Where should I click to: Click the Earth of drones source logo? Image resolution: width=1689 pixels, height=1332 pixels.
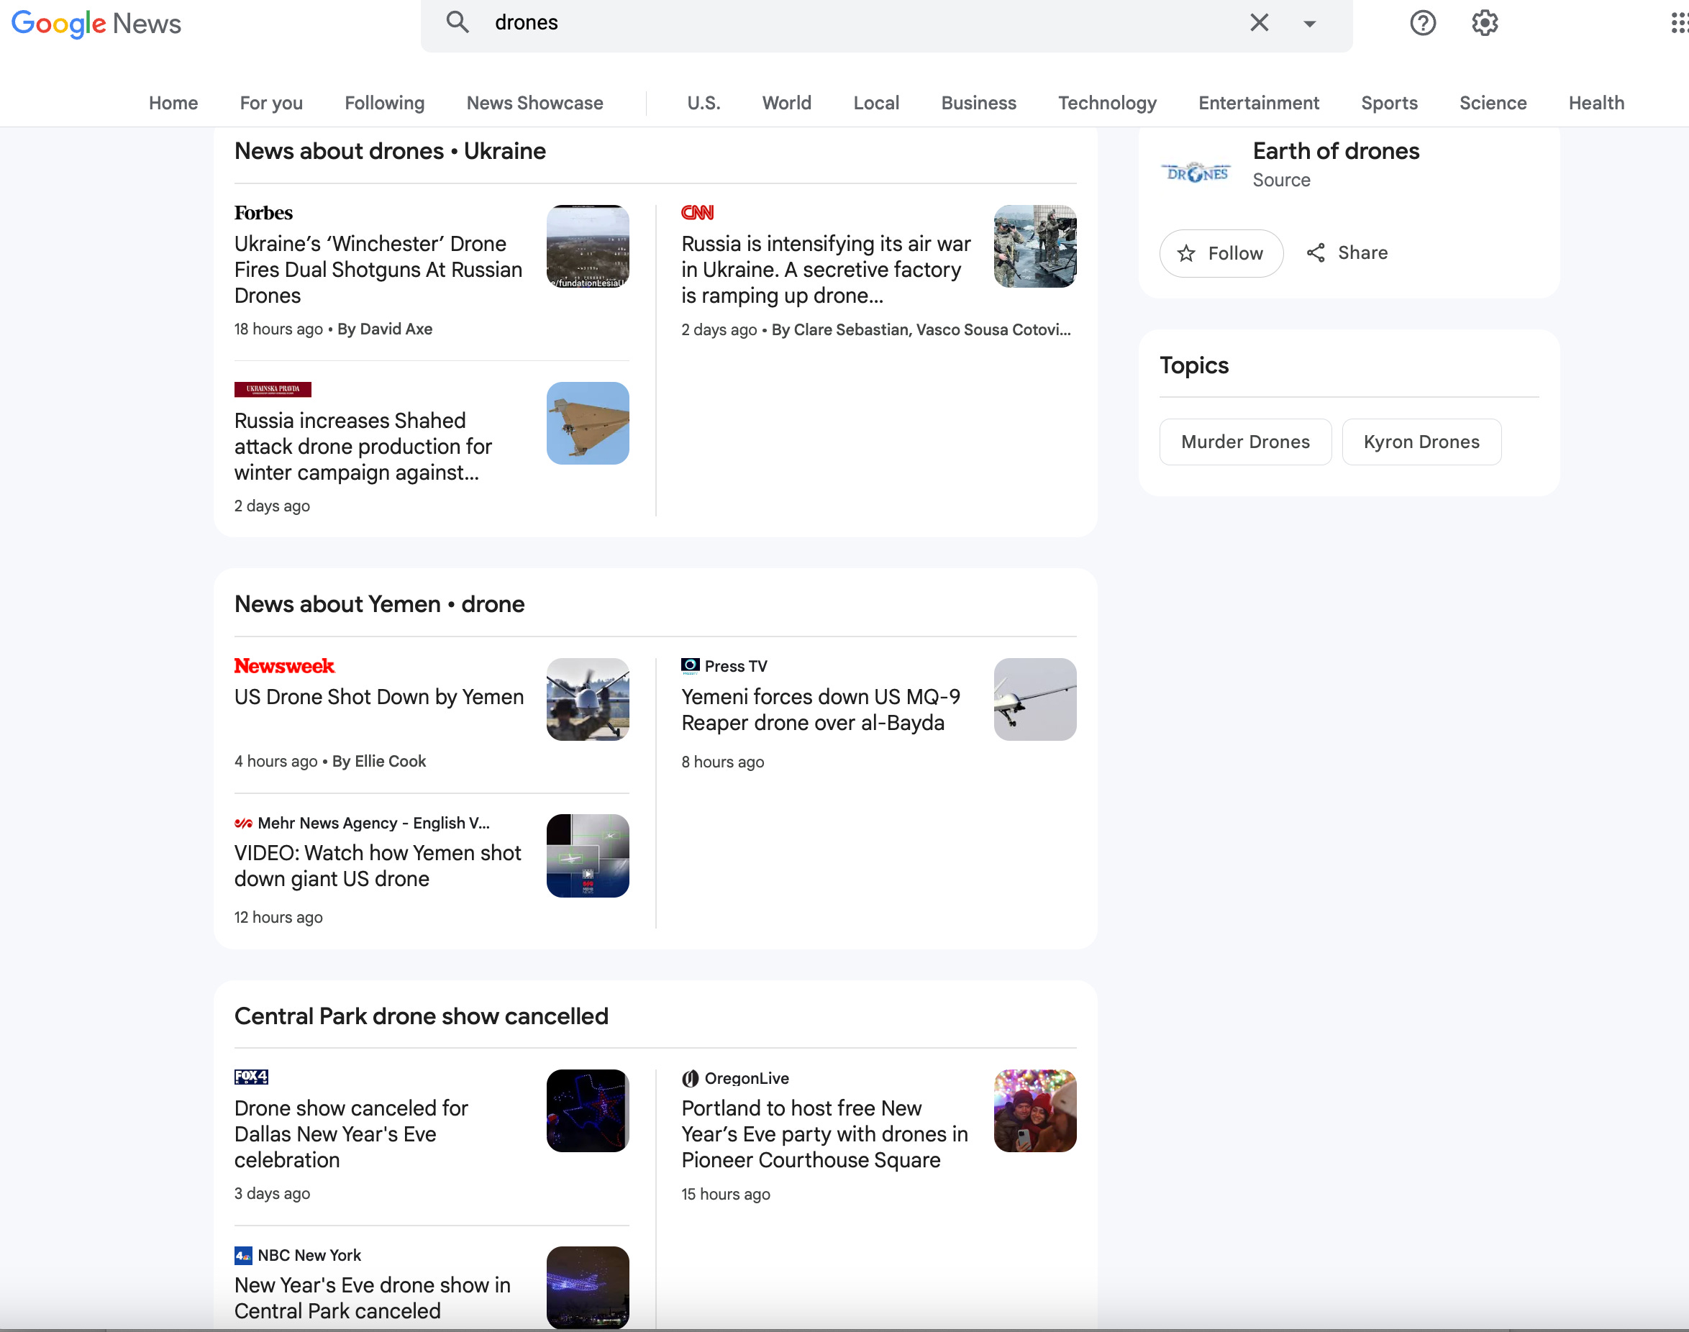1196,173
